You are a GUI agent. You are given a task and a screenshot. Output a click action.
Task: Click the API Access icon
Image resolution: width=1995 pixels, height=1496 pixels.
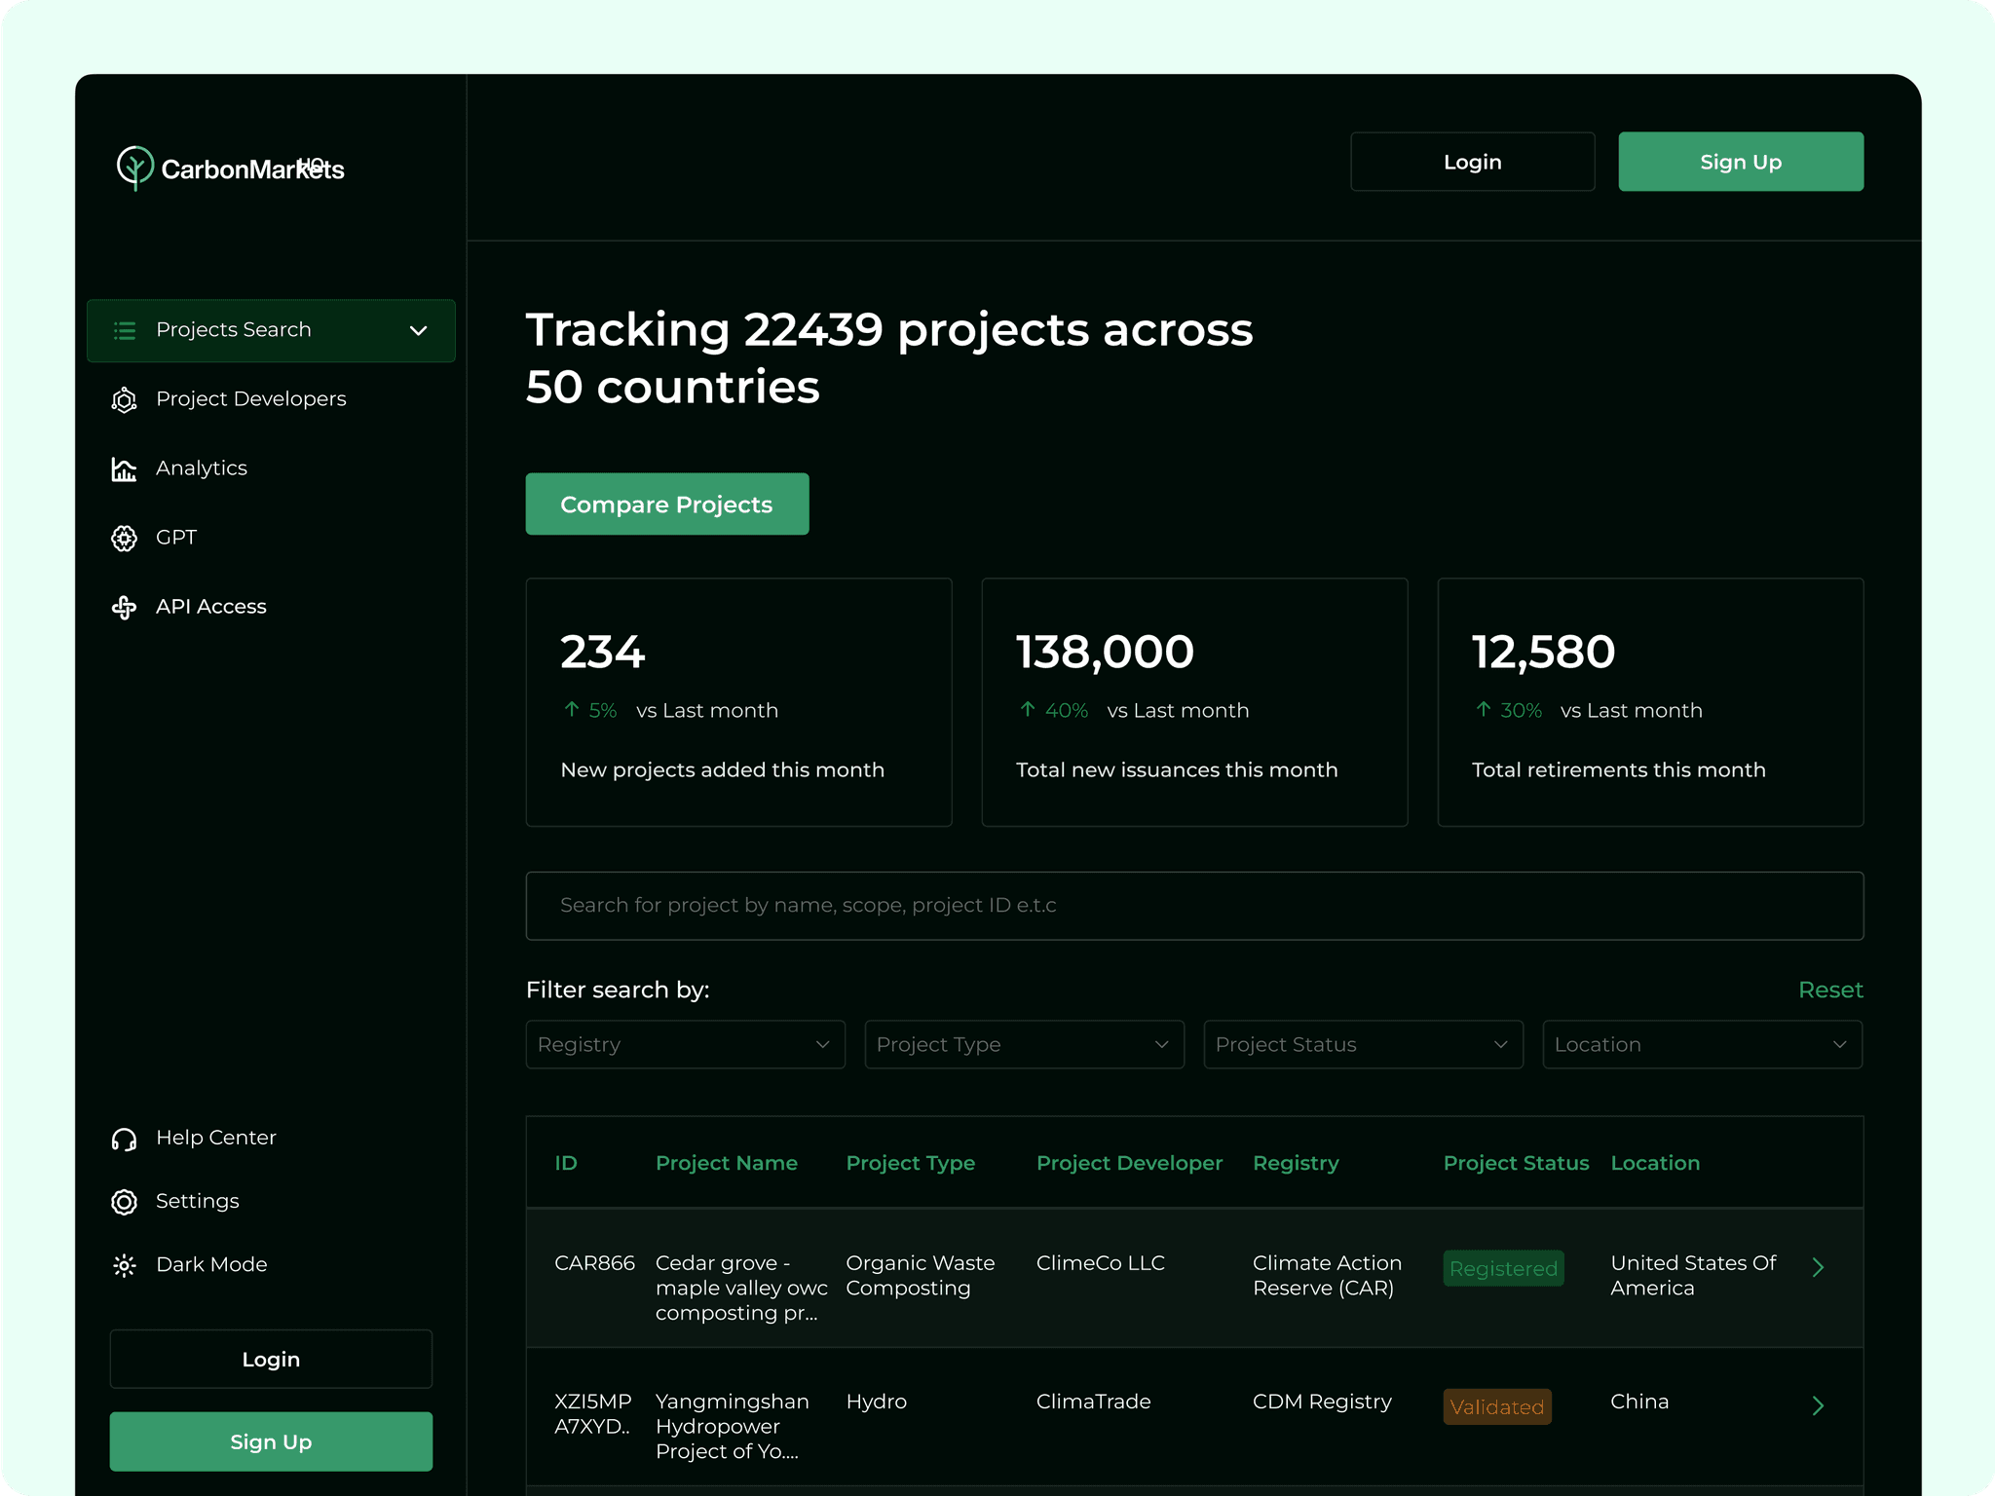(x=125, y=608)
